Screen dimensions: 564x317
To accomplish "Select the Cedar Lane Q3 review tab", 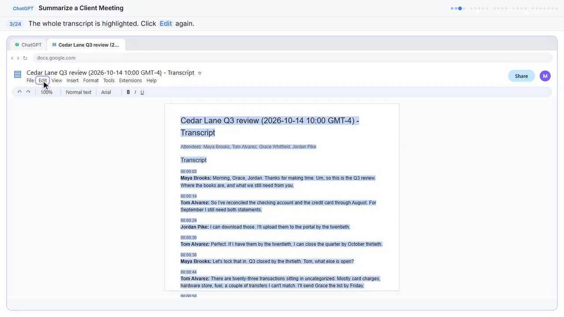I will pos(86,45).
